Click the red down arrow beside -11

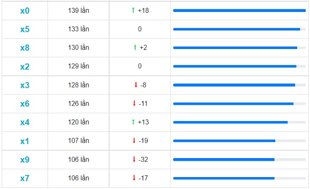pos(134,103)
